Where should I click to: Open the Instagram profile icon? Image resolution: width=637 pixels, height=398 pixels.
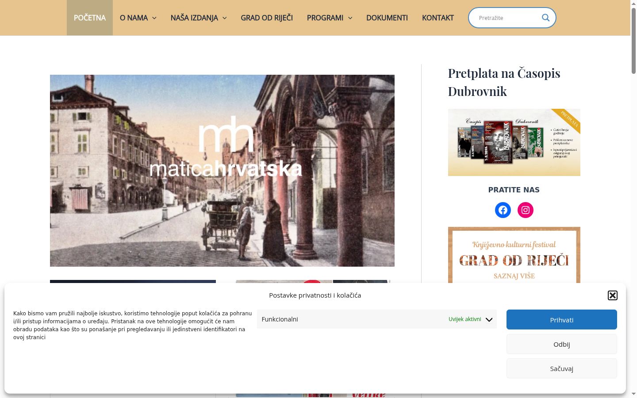click(x=526, y=210)
